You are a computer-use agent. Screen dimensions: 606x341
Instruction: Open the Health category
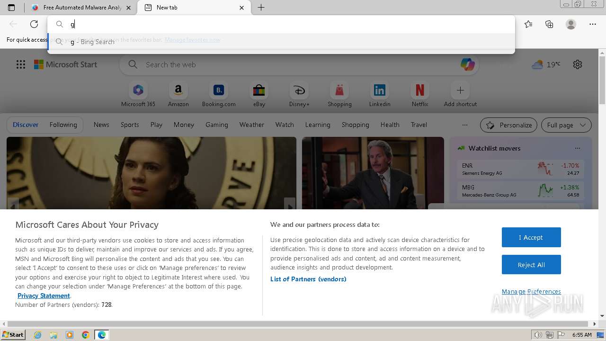click(x=390, y=125)
